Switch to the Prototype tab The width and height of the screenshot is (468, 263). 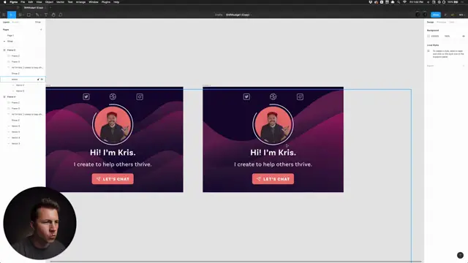click(x=441, y=22)
